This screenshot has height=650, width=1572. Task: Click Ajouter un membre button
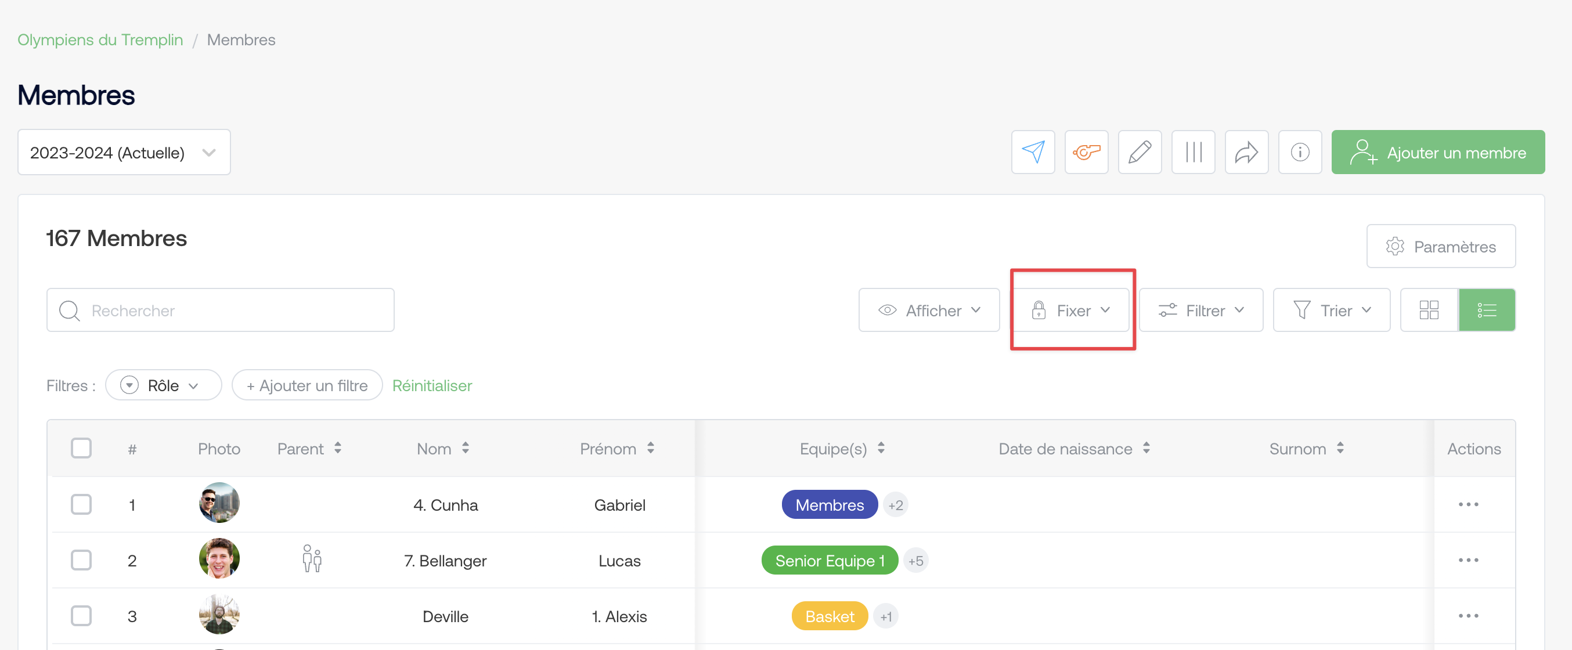1437,152
